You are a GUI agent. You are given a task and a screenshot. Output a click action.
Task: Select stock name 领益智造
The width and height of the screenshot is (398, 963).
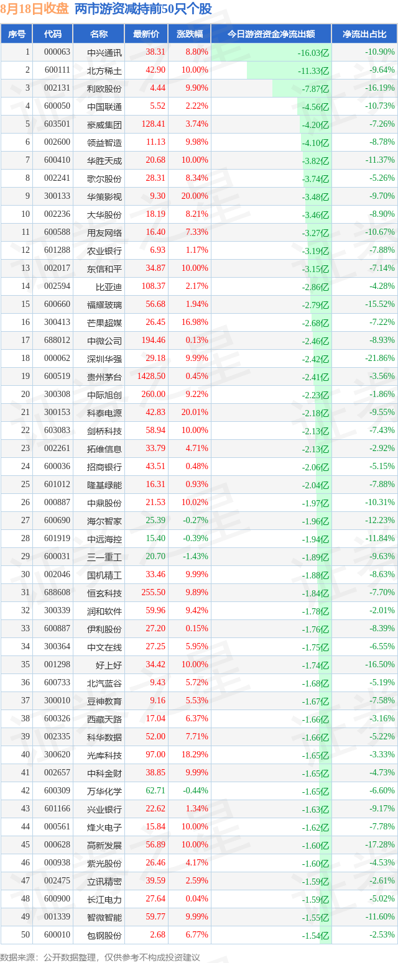point(104,143)
